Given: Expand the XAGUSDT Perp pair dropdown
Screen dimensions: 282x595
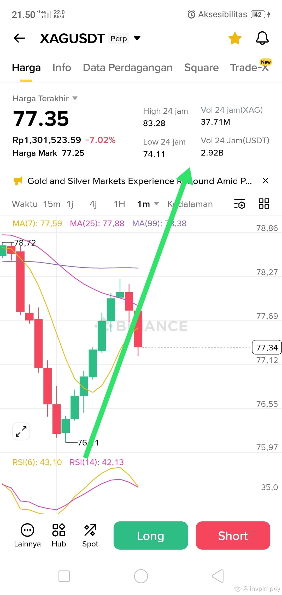Looking at the screenshot, I should tap(137, 38).
